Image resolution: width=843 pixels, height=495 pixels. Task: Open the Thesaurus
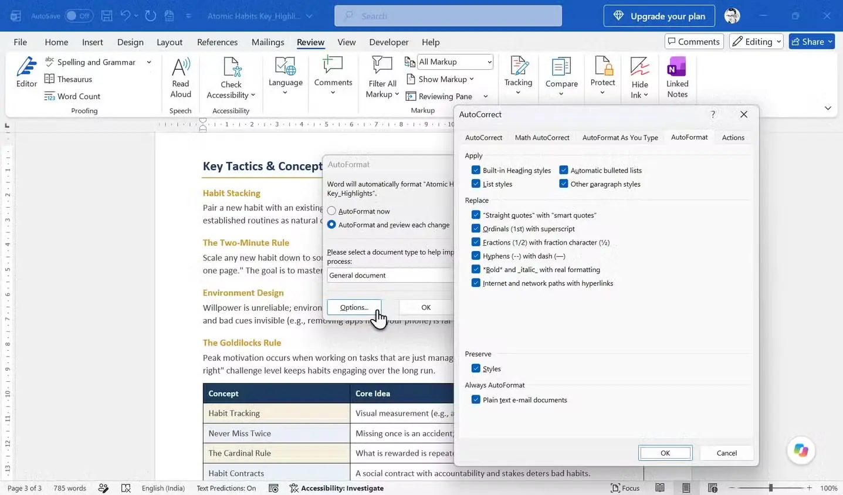68,79
